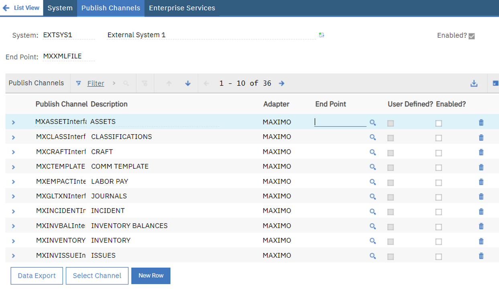This screenshot has height=305, width=499.
Task: Toggle Enabled checkbox on MXINCIDENTInterface row
Action: [x=438, y=211]
